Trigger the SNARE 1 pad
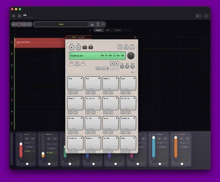 (x=110, y=83)
